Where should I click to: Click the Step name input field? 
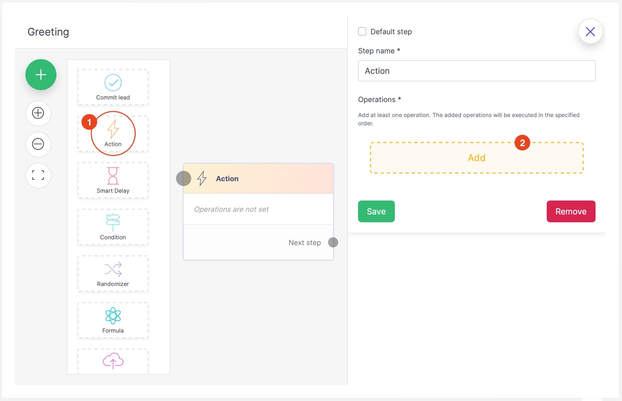tap(476, 71)
